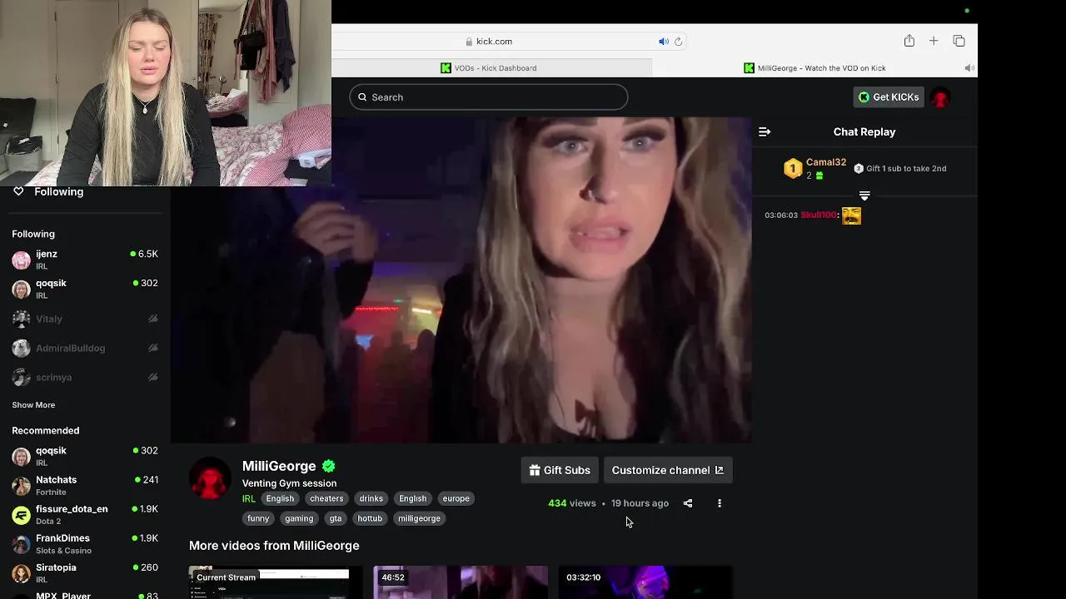Viewport: 1066px width, 599px height.
Task: Open MilliGeorge channel name link
Action: click(279, 466)
